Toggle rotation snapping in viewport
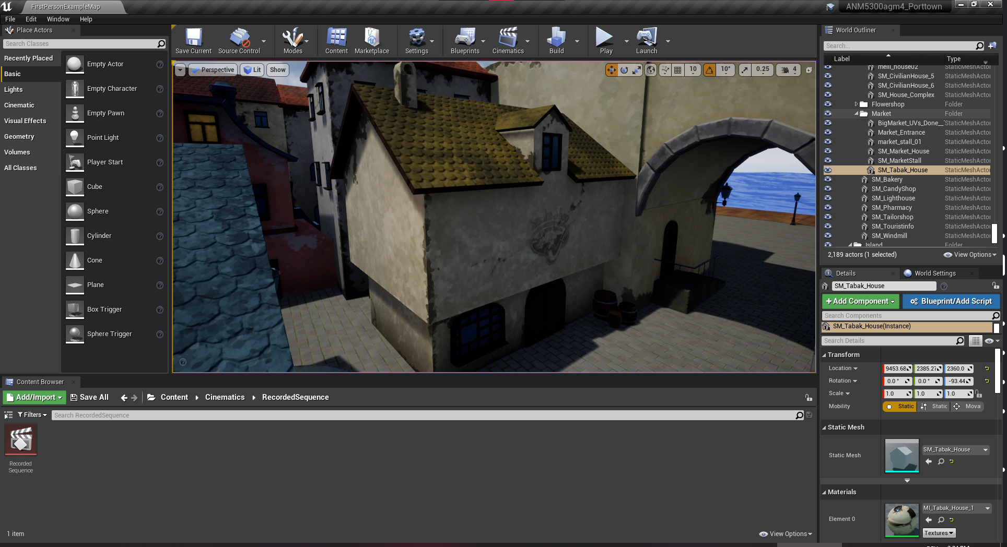Screen dimensions: 1007x547 tap(709, 70)
